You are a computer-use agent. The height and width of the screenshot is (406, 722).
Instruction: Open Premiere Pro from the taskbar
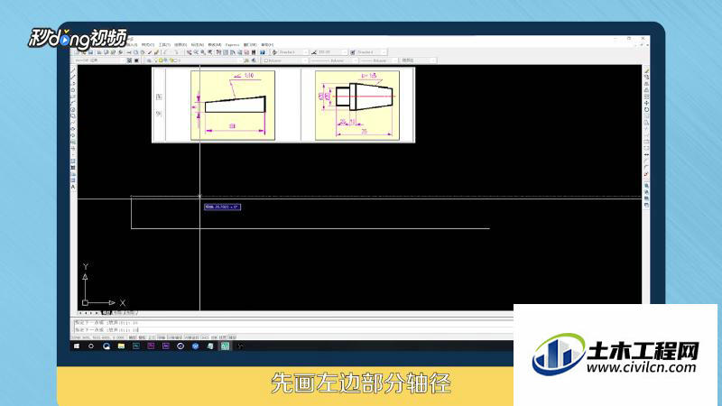pyautogui.click(x=151, y=346)
